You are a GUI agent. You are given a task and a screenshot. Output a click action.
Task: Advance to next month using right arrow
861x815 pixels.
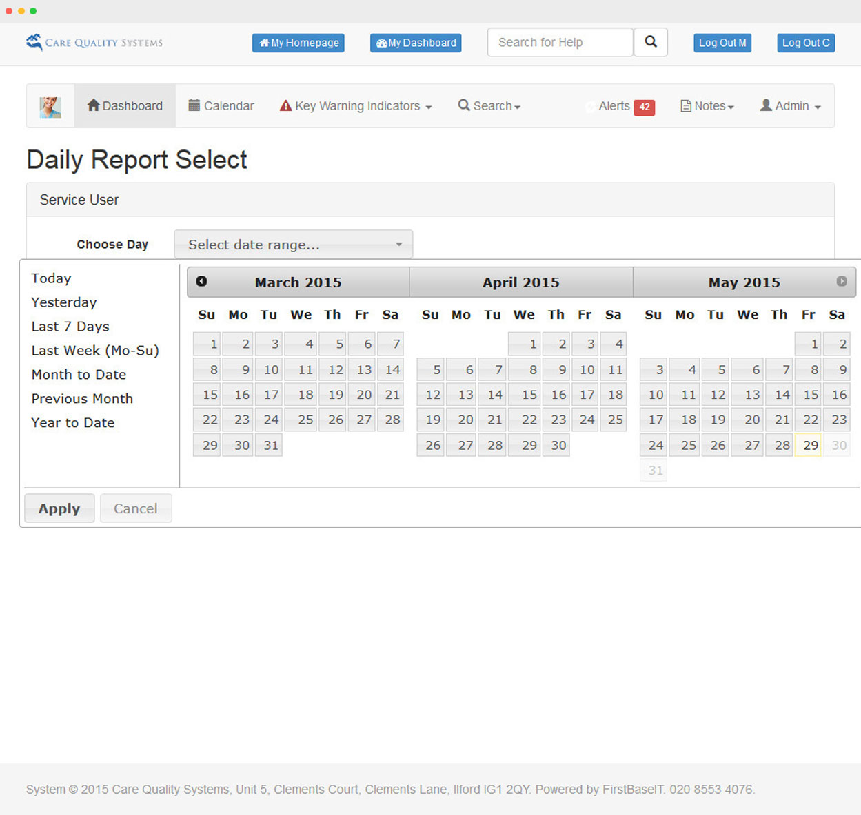pyautogui.click(x=841, y=281)
